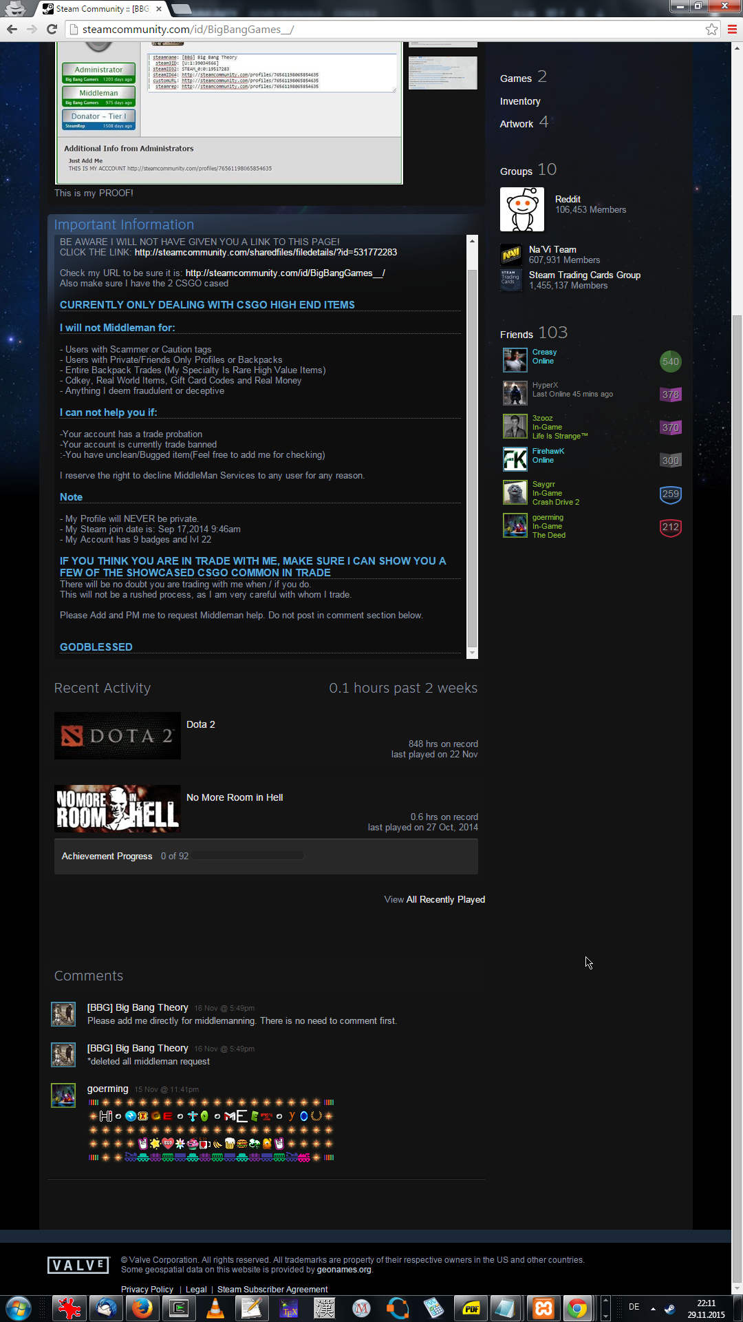The height and width of the screenshot is (1322, 743).
Task: Launch Firefox from the taskbar
Action: tap(142, 1308)
